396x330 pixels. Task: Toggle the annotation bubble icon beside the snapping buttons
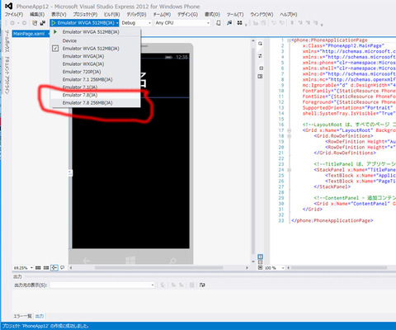pos(63,267)
